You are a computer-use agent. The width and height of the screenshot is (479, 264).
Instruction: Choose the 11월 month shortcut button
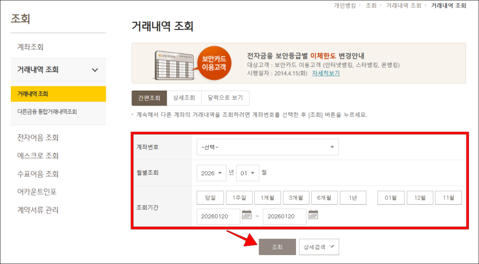pos(449,198)
